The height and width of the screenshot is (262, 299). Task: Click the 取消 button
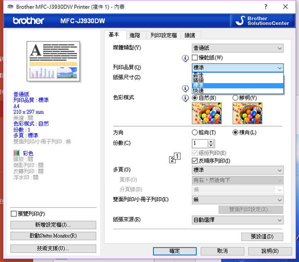(222, 251)
